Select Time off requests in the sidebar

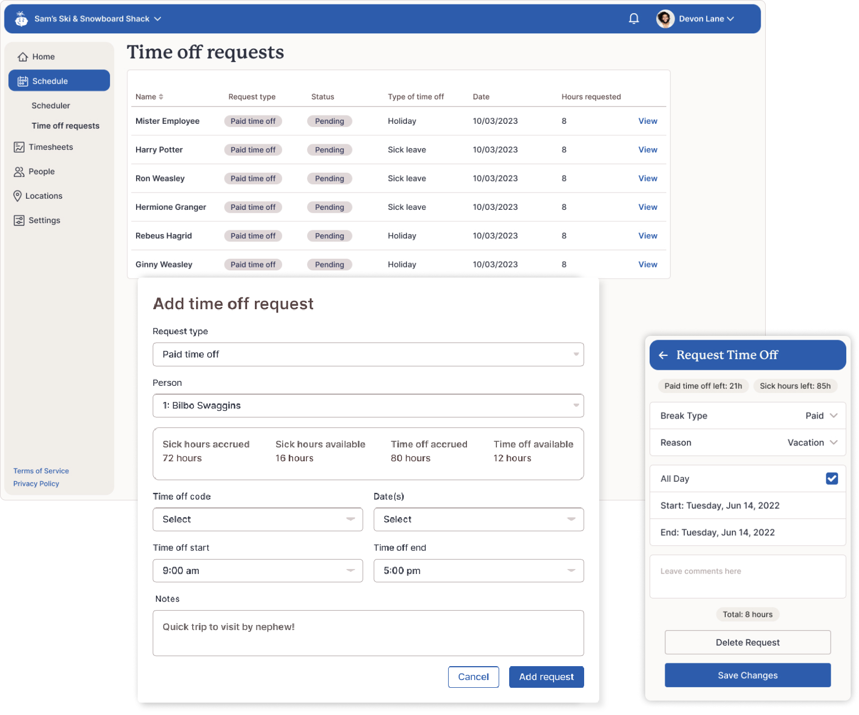coord(66,125)
